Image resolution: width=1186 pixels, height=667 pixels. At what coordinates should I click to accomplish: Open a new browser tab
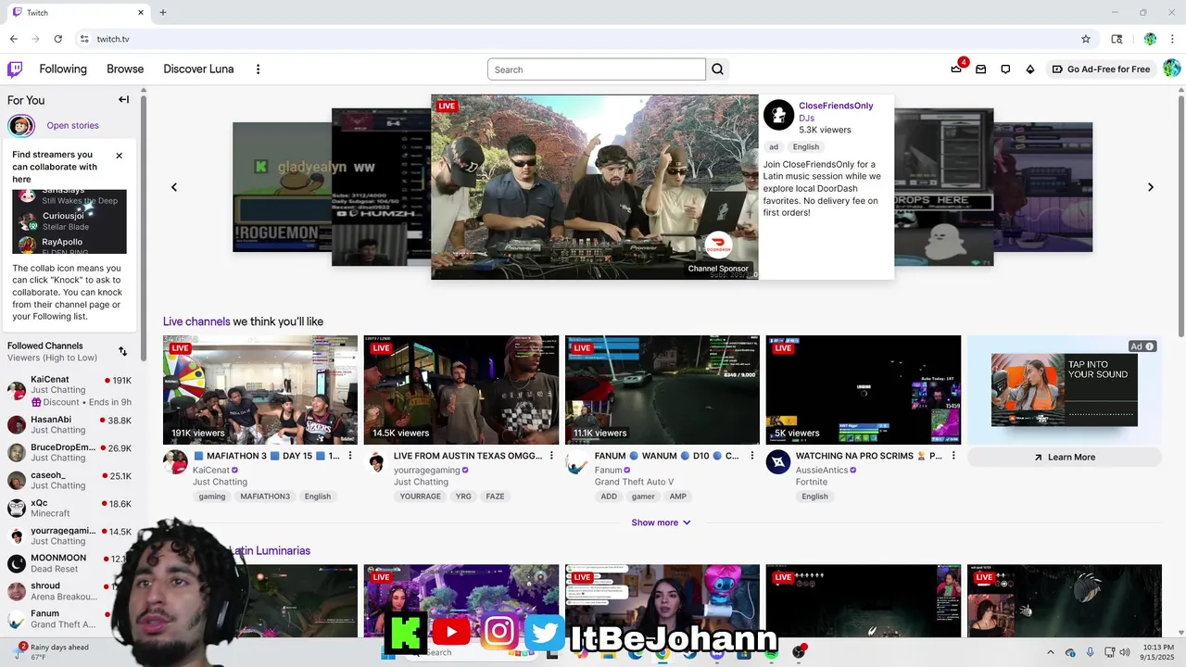[x=163, y=12]
